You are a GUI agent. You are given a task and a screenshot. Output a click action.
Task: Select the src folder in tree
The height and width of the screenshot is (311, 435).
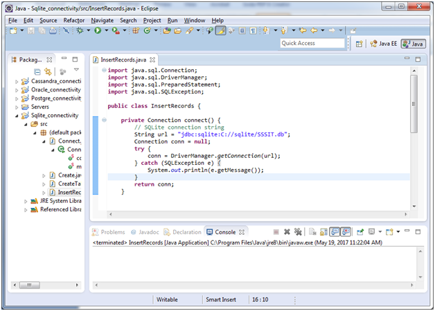[39, 124]
